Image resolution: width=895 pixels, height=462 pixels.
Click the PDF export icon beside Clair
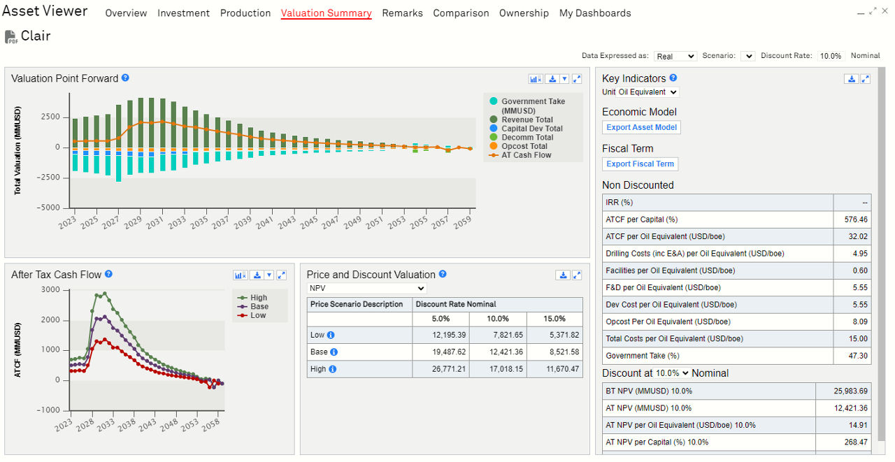pyautogui.click(x=10, y=37)
